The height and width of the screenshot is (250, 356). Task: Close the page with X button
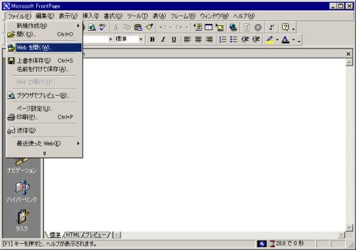[x=348, y=54]
